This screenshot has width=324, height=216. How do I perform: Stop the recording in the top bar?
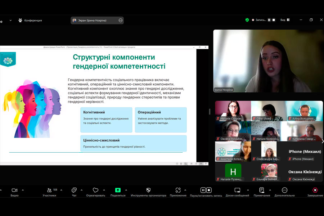click(274, 20)
